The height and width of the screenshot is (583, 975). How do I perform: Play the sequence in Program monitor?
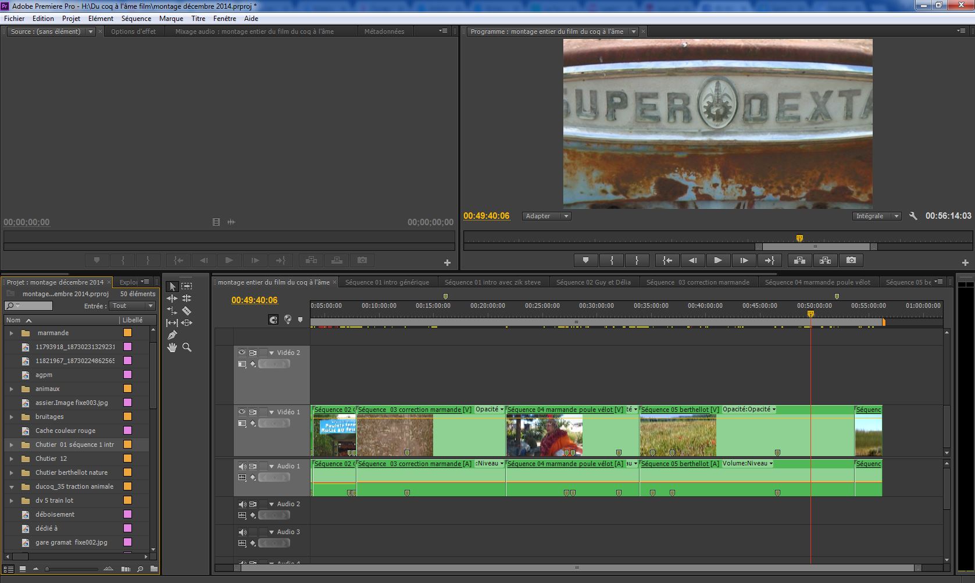[718, 261]
